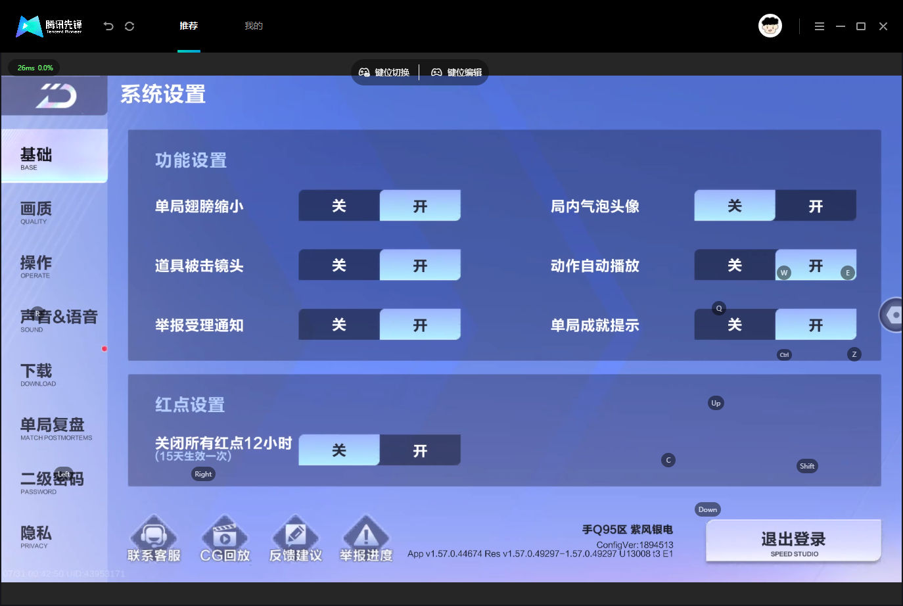
Task: Click the Shift key overlay marker
Action: click(807, 466)
